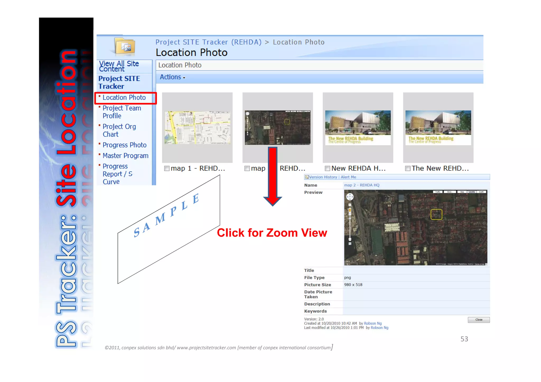Open the Actions dropdown menu

tap(172, 77)
